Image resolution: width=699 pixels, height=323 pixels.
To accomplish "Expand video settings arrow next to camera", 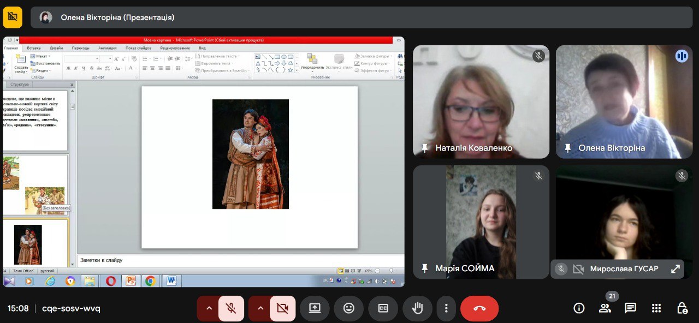I will [x=260, y=308].
